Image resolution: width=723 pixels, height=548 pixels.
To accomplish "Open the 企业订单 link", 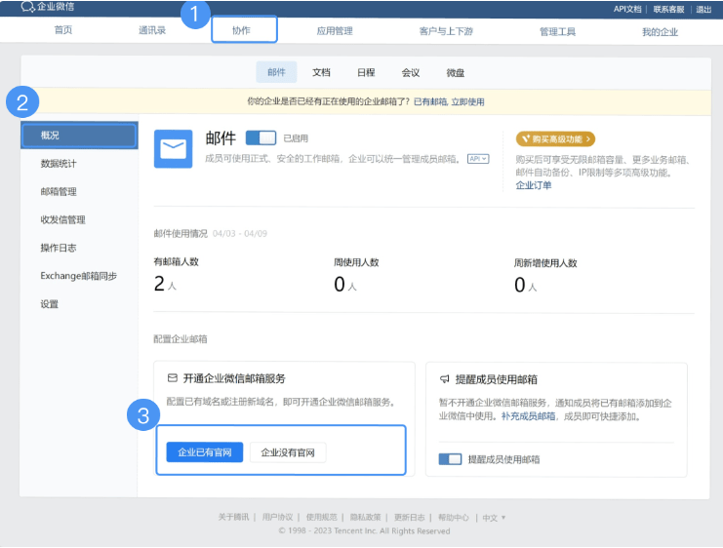I will coord(534,185).
